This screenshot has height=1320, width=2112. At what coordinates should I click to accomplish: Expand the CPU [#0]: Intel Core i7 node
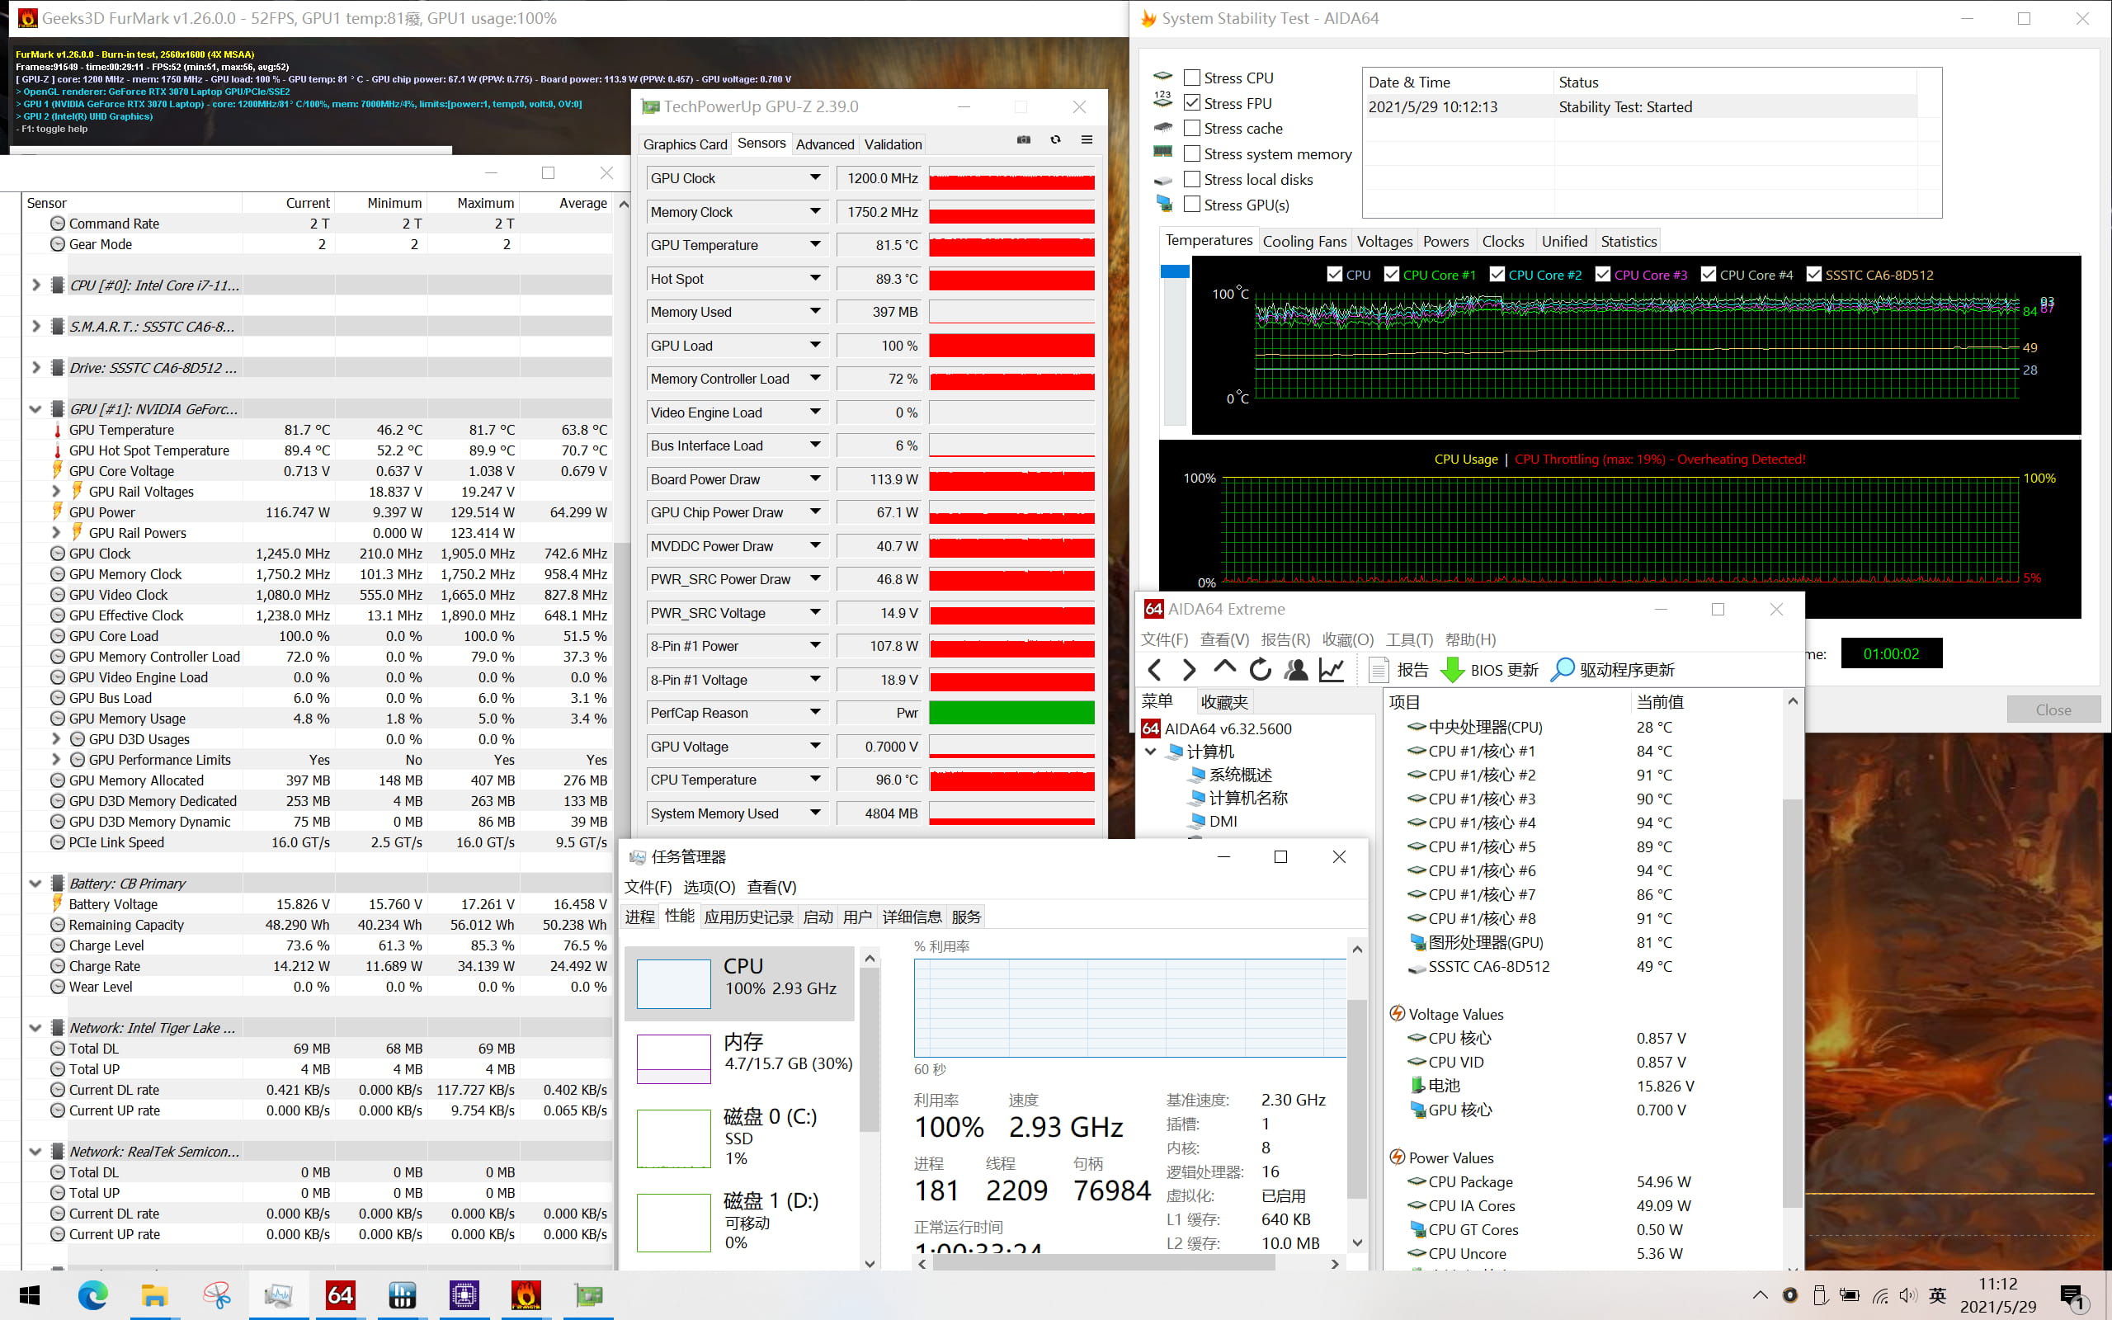35,285
